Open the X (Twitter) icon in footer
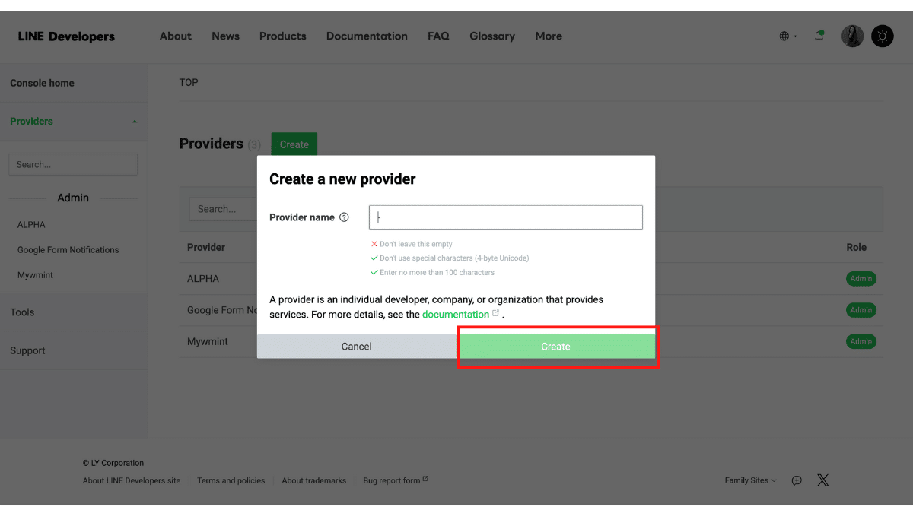The height and width of the screenshot is (513, 913). 822,480
